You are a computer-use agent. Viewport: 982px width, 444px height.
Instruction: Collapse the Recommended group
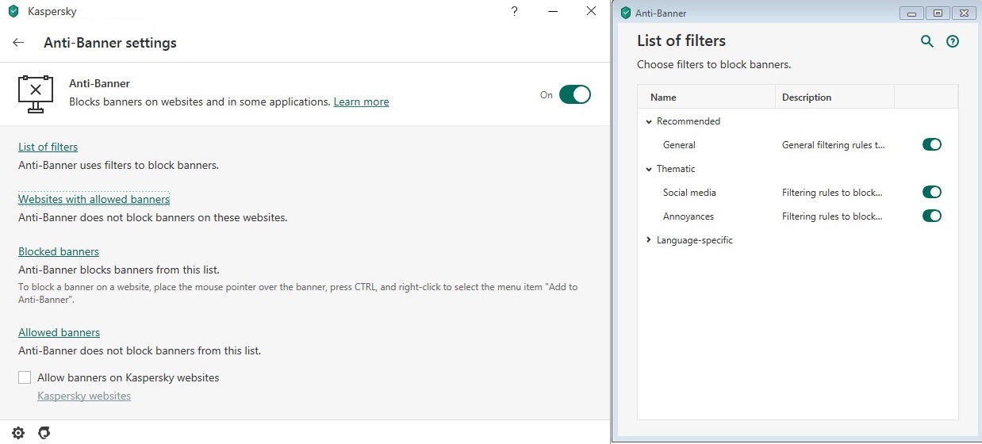click(x=649, y=121)
